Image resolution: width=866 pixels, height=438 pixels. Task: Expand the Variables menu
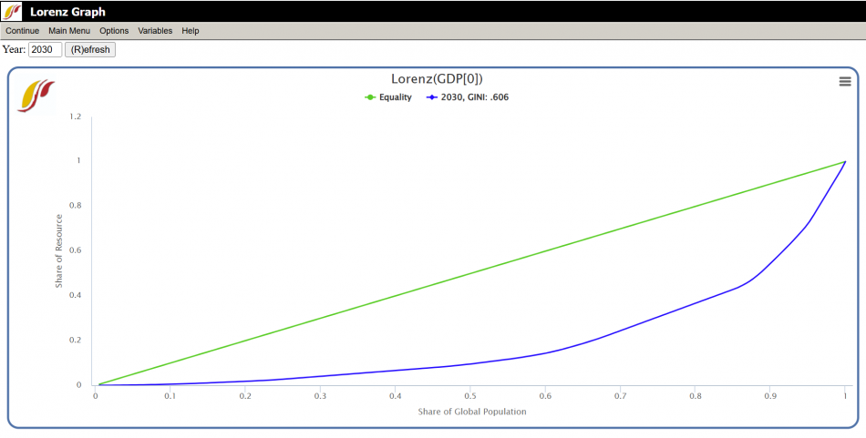tap(155, 31)
